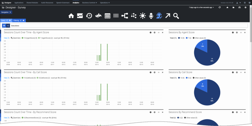The width and height of the screenshot is (252, 126).
Task: Expand the Business Controls menu
Action: pyautogui.click(x=89, y=2)
